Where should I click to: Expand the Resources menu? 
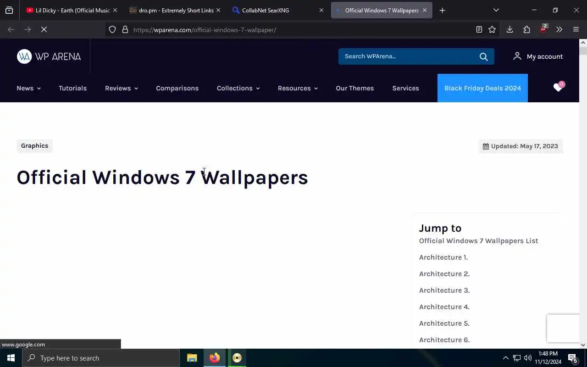[x=298, y=88]
